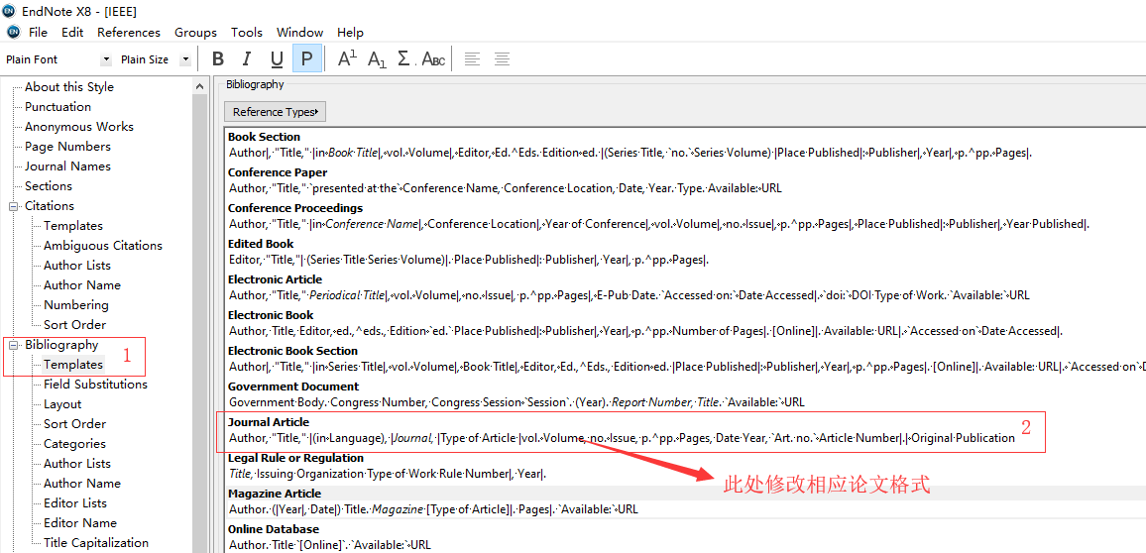
Task: Select Numbering tree item
Action: (x=76, y=304)
